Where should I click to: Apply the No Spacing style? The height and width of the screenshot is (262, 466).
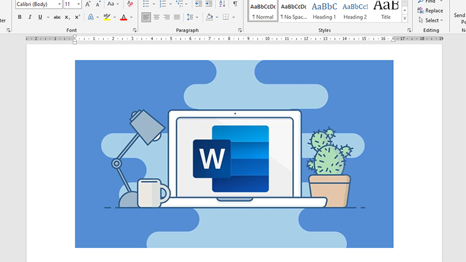pyautogui.click(x=294, y=10)
